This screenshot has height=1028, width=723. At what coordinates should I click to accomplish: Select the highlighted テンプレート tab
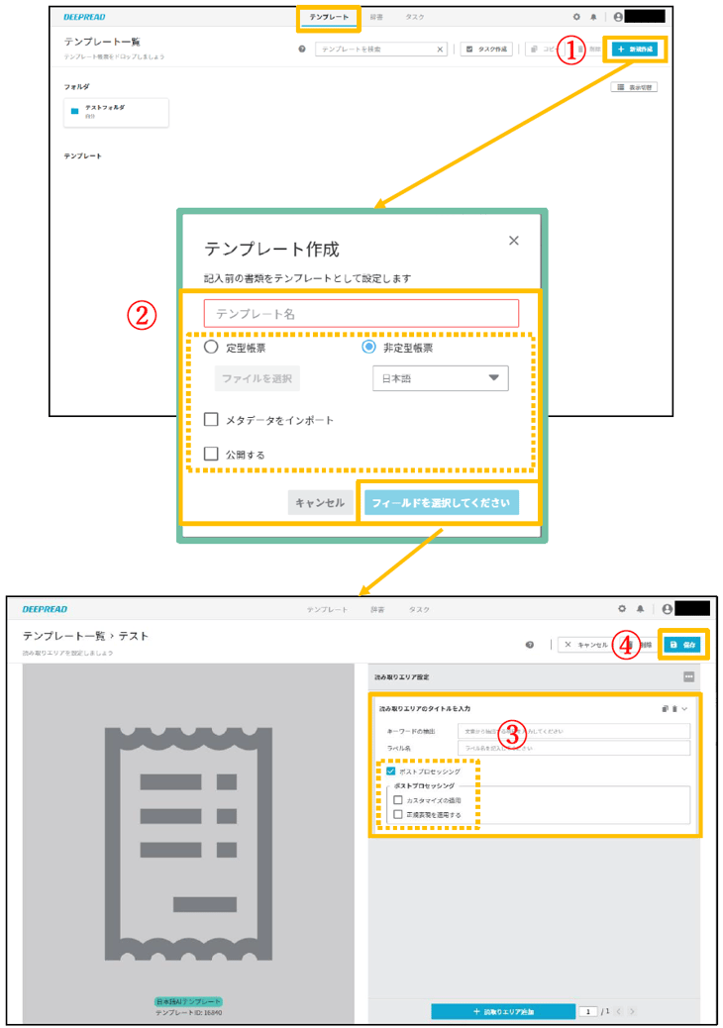pos(327,18)
